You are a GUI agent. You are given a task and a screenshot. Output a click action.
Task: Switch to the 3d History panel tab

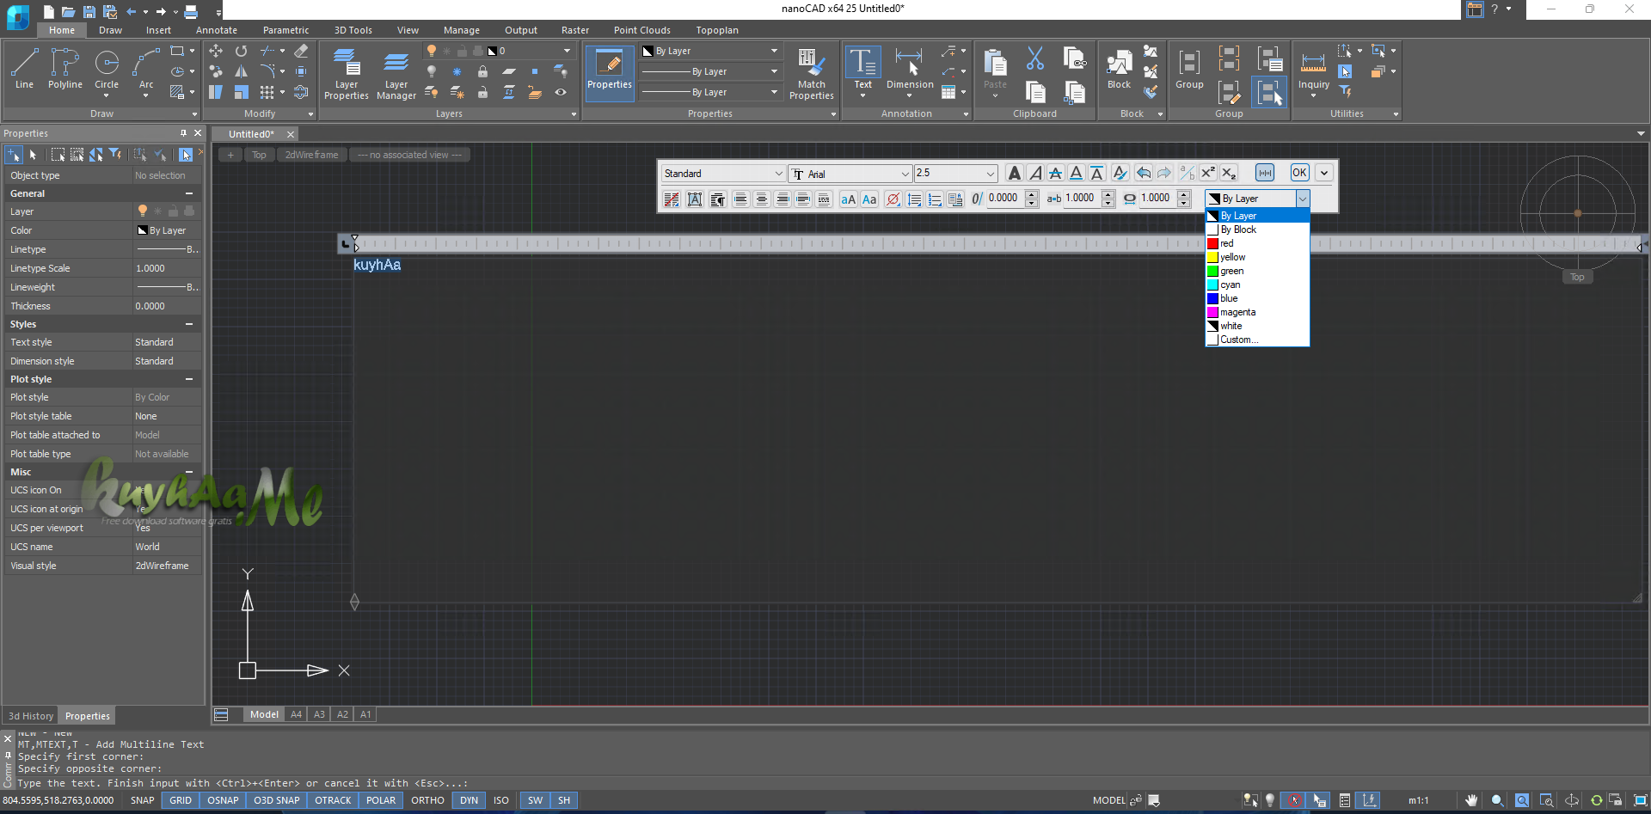click(31, 716)
